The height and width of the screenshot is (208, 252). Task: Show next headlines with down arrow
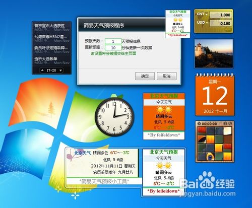[x=60, y=71]
